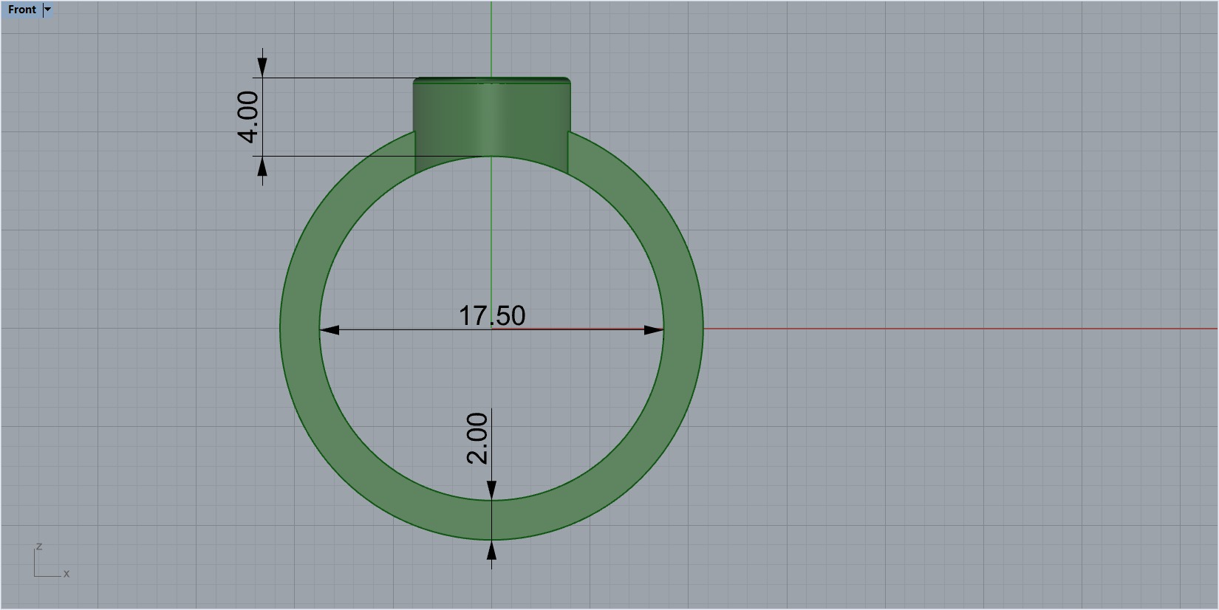Viewport: 1219px width, 610px height.
Task: Click the Front viewport title label
Action: pyautogui.click(x=22, y=10)
